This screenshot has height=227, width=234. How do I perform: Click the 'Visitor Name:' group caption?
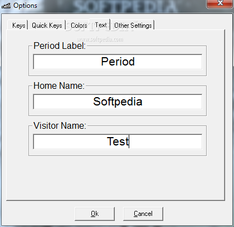click(x=60, y=125)
